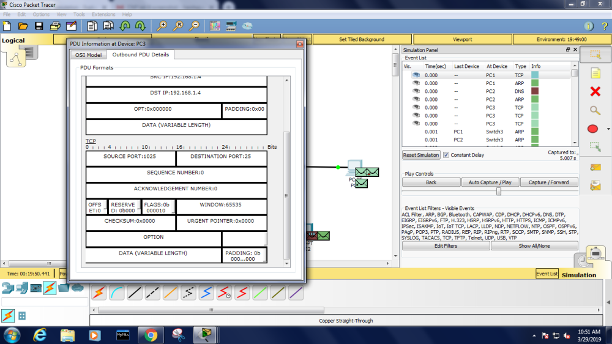Click the Zoom In magnifier icon
This screenshot has width=612, height=344.
coord(162,26)
